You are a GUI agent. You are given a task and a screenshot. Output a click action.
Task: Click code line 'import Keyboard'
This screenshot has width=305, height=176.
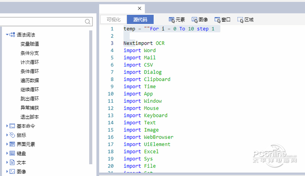pyautogui.click(x=146, y=115)
